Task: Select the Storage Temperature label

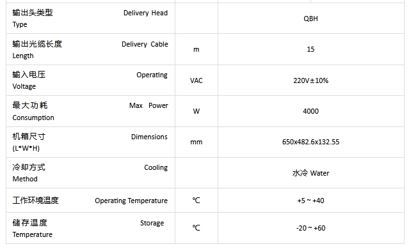Action: pyautogui.click(x=88, y=229)
